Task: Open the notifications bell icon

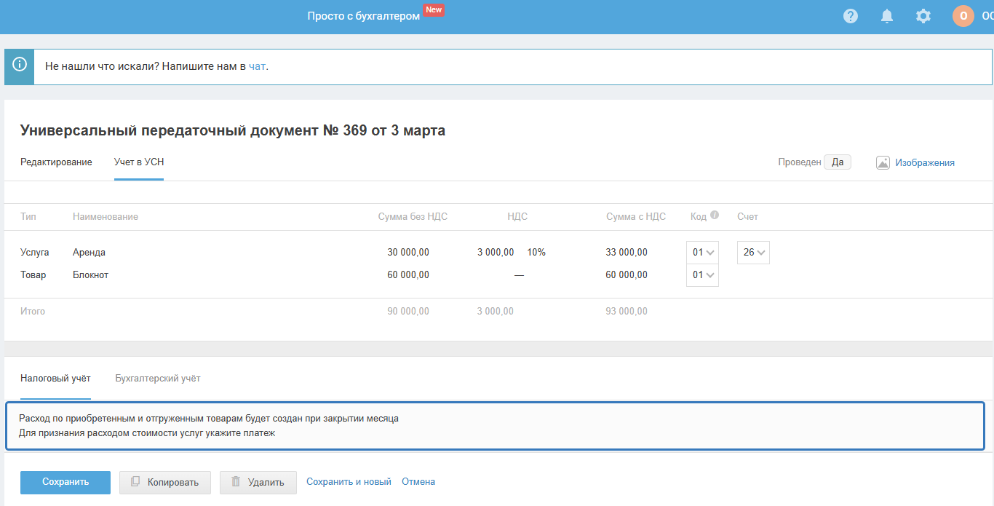Action: [x=886, y=16]
